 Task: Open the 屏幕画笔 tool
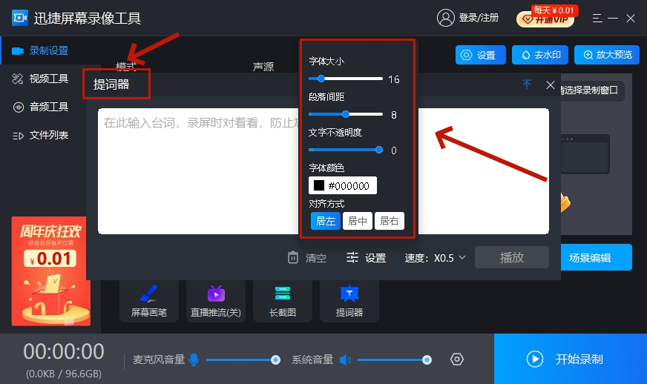coord(149,301)
